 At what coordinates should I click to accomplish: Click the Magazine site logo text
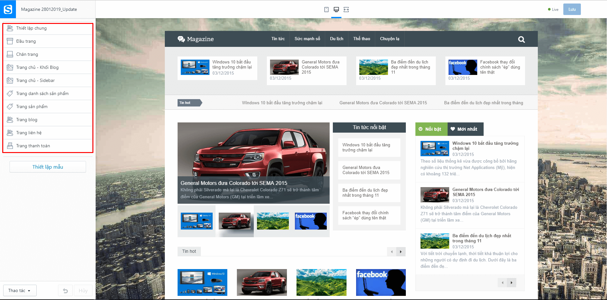pyautogui.click(x=200, y=39)
